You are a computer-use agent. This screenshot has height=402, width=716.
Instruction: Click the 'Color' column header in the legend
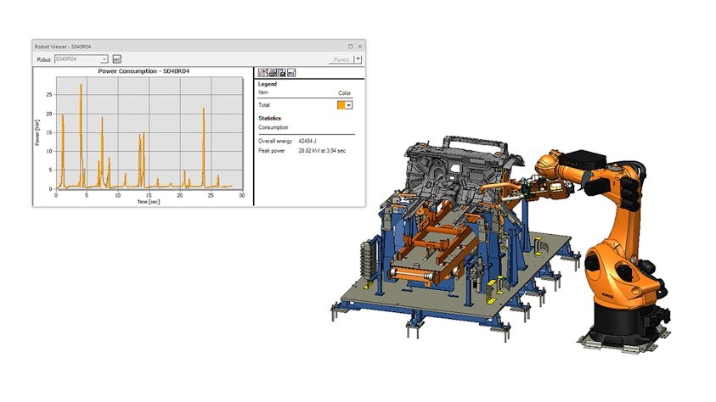344,93
